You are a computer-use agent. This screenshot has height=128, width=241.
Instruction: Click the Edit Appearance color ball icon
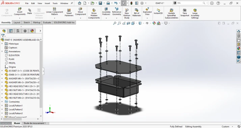pos(154,23)
